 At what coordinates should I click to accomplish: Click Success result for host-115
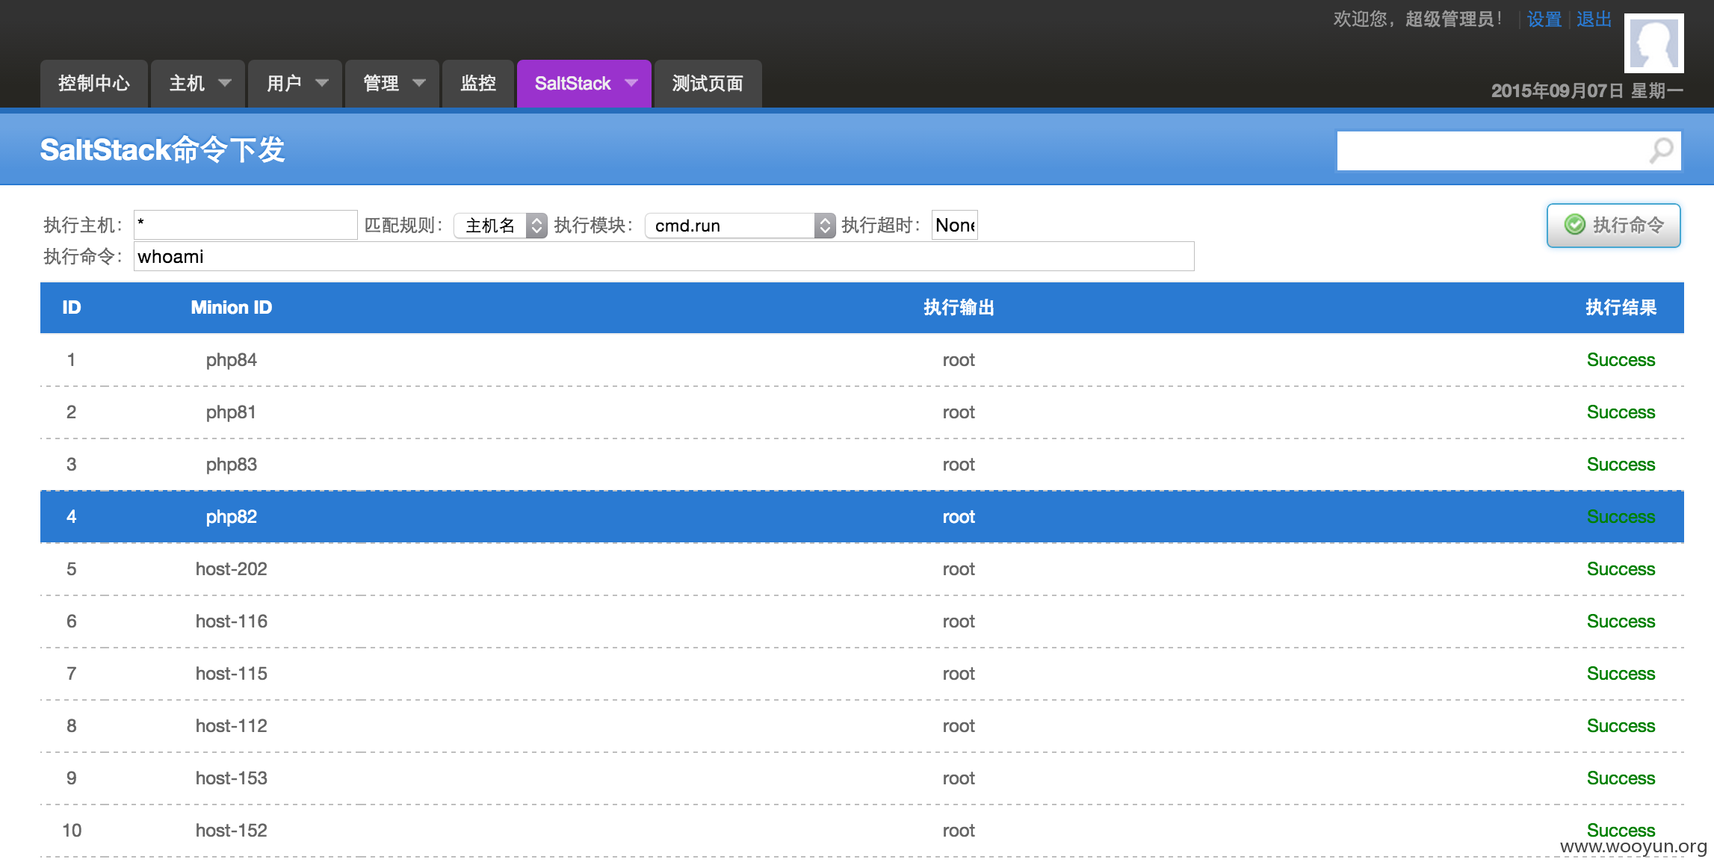pyautogui.click(x=1621, y=674)
